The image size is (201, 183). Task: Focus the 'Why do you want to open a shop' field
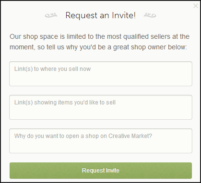101,141
